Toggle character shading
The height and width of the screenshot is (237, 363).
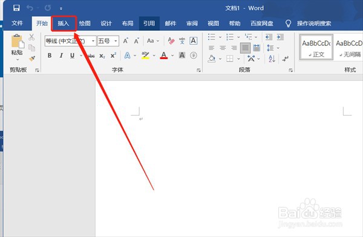(182, 55)
